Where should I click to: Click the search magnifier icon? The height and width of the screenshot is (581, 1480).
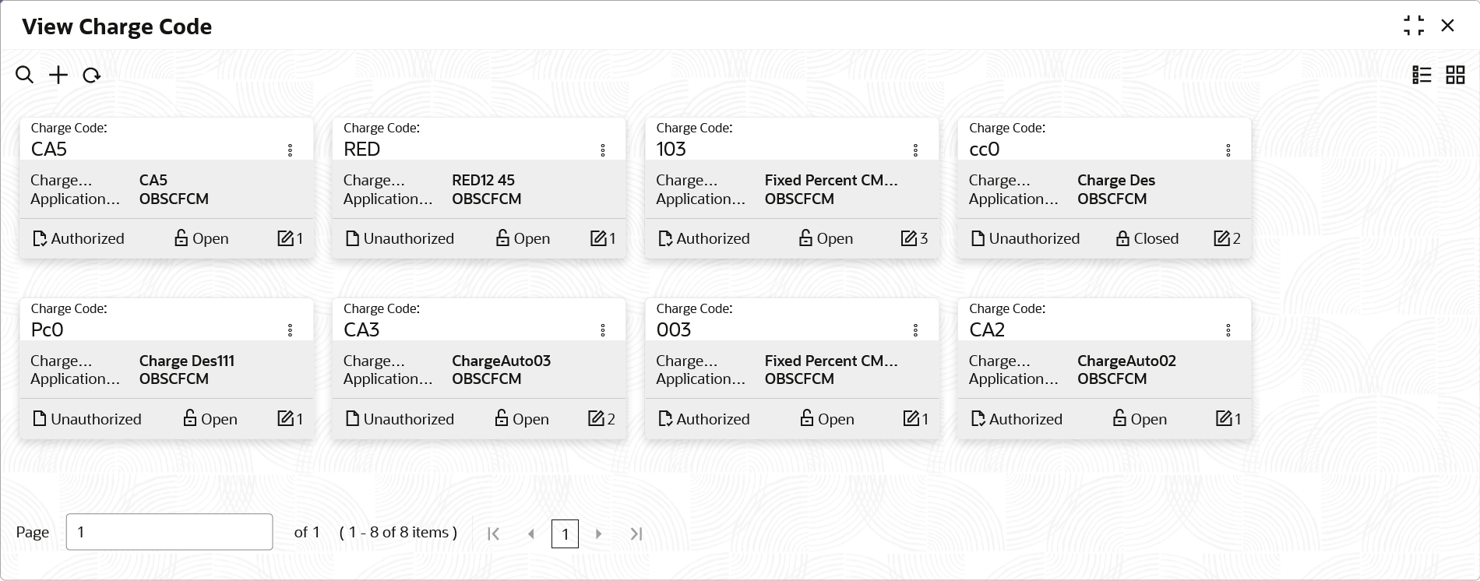coord(24,75)
